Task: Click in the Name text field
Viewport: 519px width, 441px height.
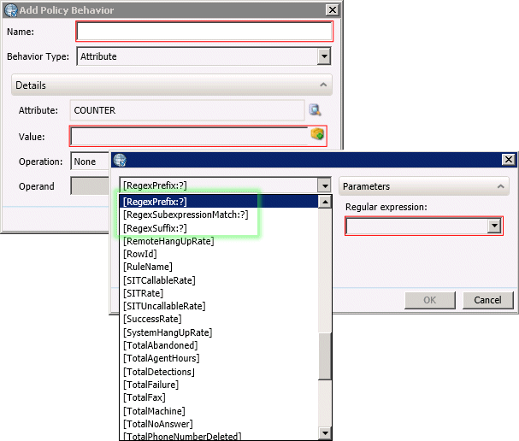Action: pos(203,32)
